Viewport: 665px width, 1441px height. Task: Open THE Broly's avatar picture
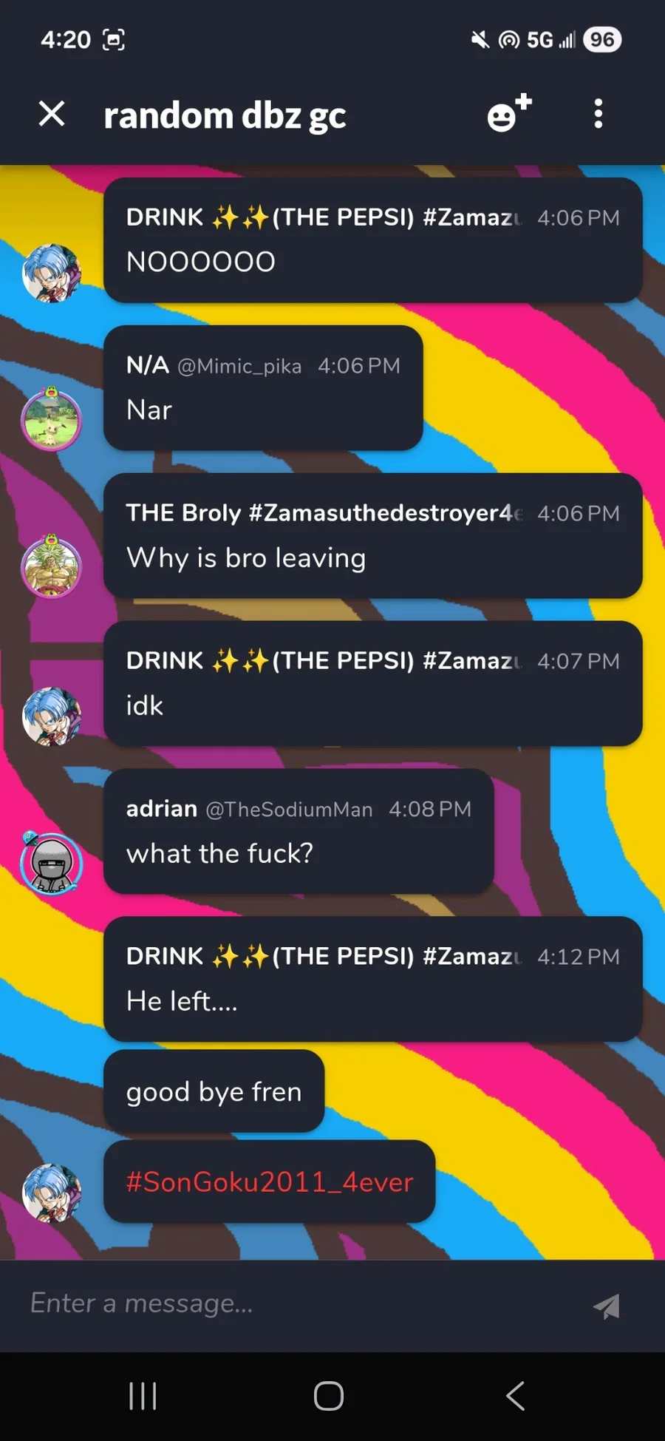pos(51,566)
